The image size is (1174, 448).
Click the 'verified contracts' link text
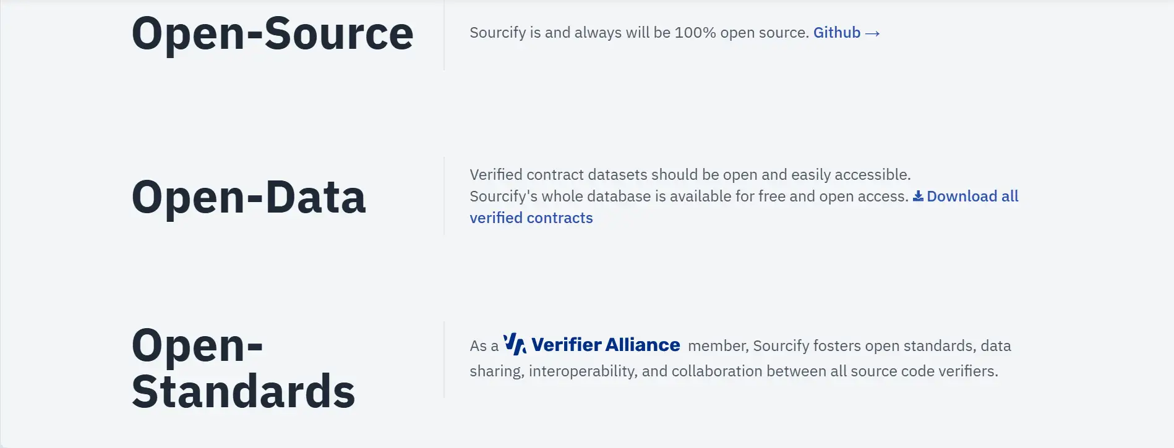531,218
